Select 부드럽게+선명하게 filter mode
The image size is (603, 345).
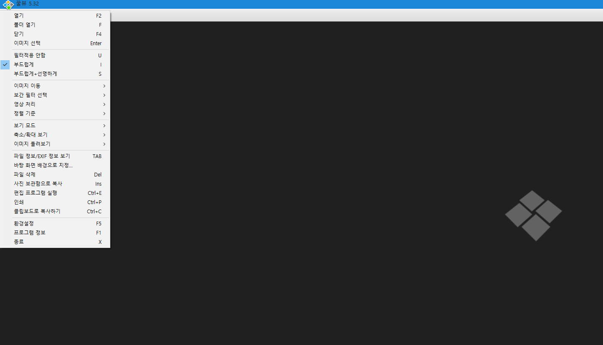55,74
